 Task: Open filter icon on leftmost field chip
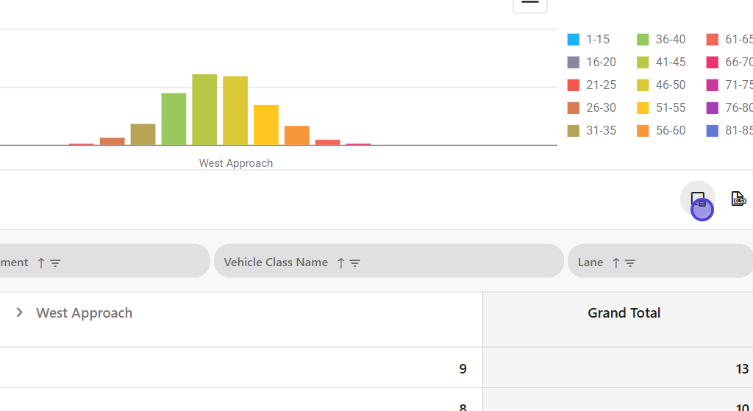pos(55,262)
